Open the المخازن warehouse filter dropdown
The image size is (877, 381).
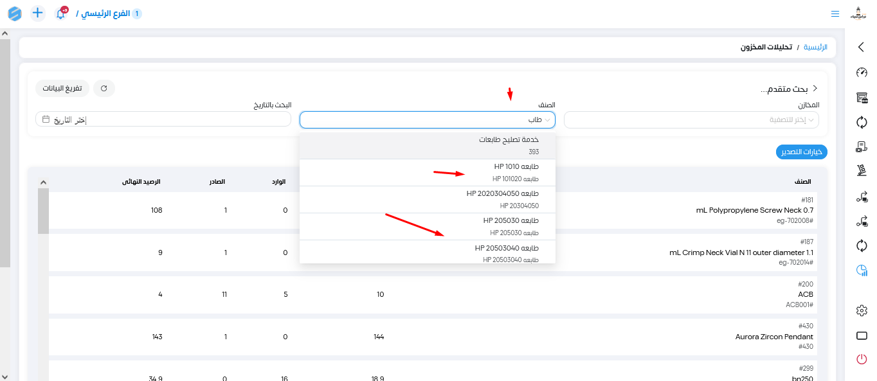[x=691, y=120]
